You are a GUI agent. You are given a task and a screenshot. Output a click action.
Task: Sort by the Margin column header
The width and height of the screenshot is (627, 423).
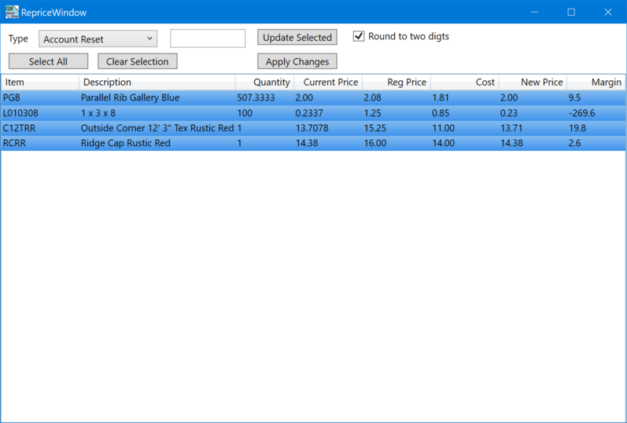(x=596, y=82)
